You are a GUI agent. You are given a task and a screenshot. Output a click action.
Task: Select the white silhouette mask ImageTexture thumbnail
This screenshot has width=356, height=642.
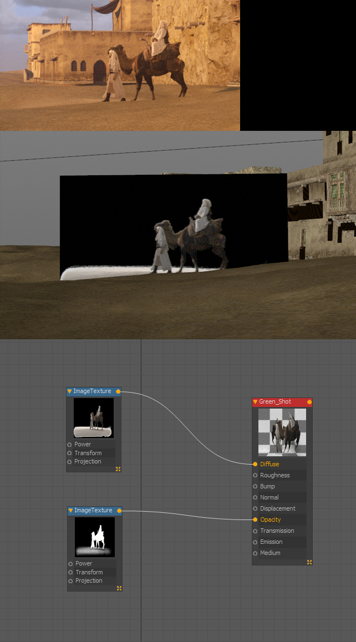[x=95, y=537]
